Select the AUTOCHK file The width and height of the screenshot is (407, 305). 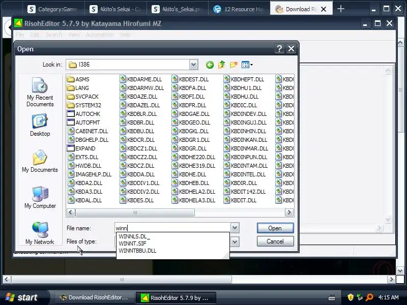tap(83, 114)
